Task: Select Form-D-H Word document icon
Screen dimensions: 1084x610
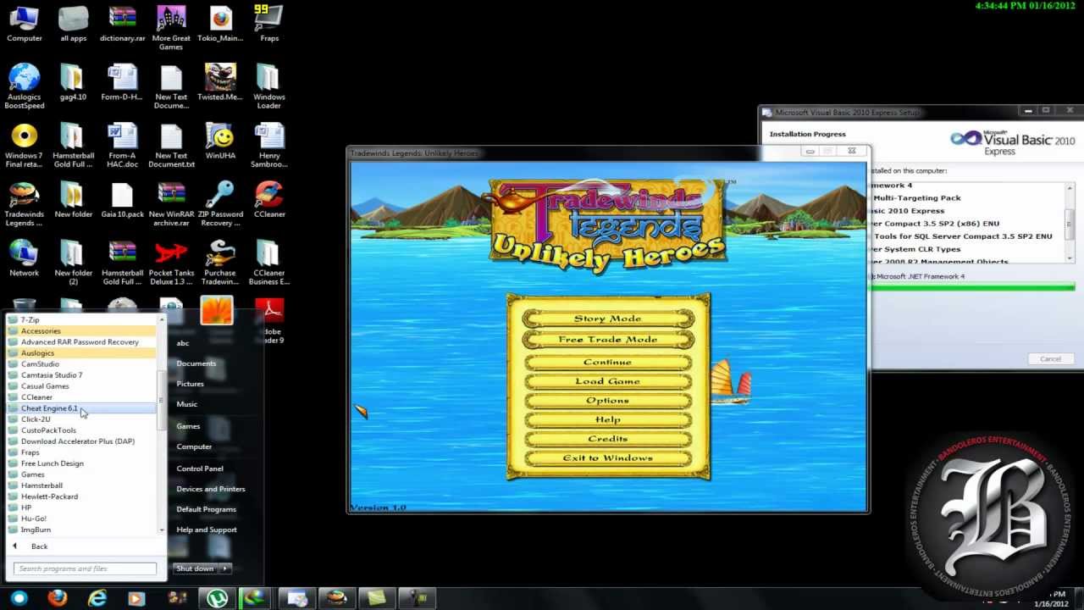Action: coord(122,82)
